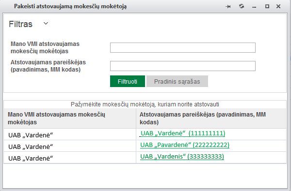Click the Atstovaujamas pareiškėjas column header
291x191 pixels.
pos(211,118)
